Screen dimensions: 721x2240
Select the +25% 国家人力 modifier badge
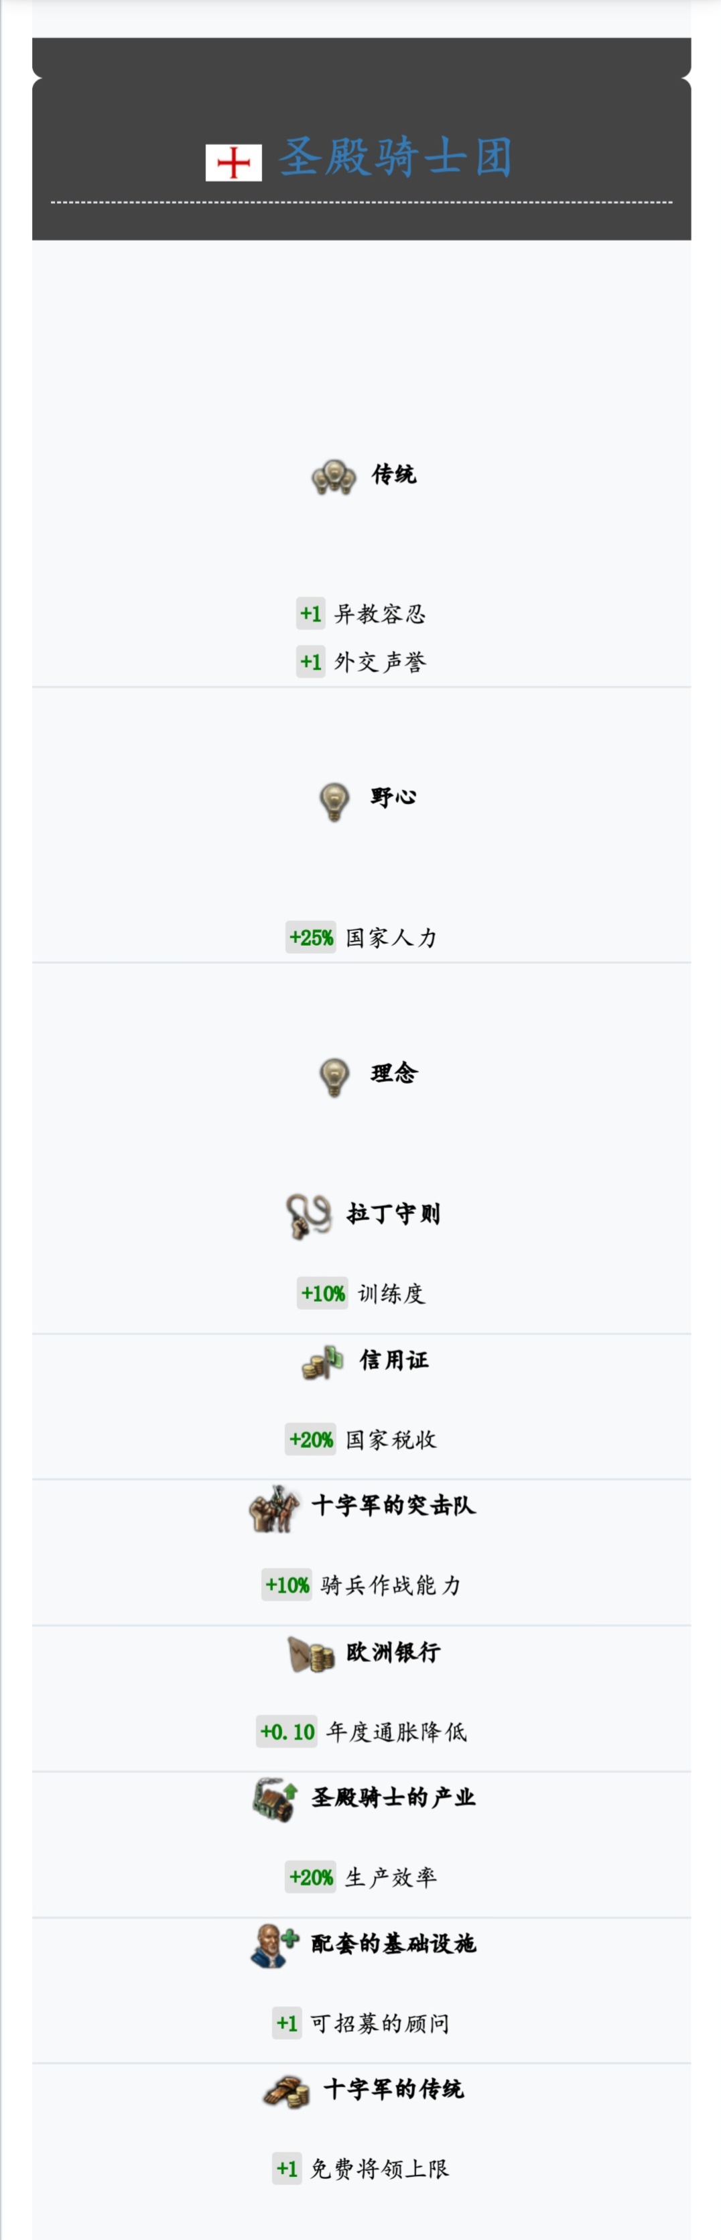pyautogui.click(x=311, y=938)
